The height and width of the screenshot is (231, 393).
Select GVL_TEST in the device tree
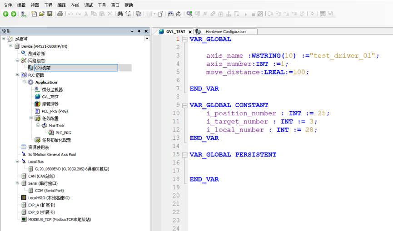point(50,97)
